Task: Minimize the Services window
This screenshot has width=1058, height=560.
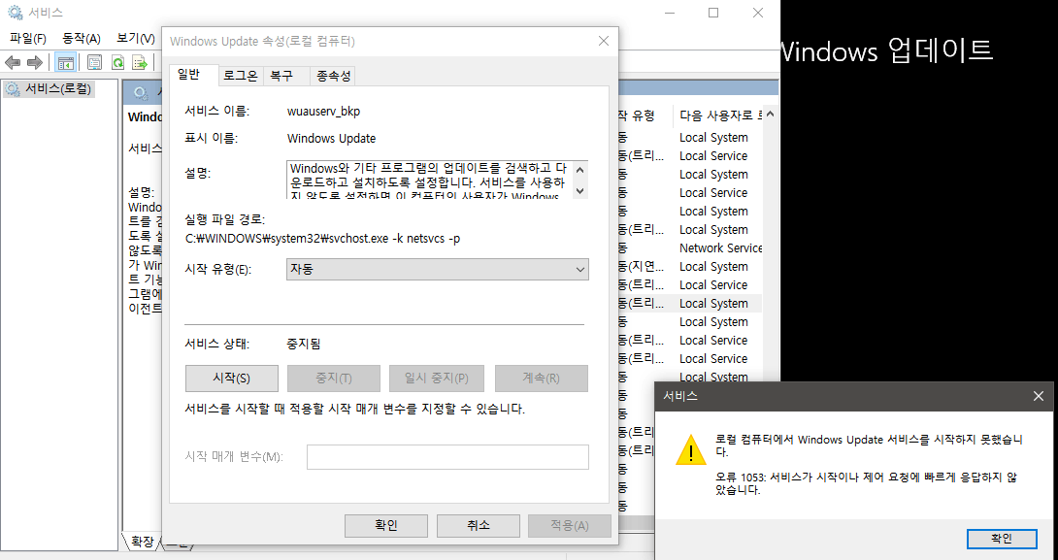Action: 670,13
